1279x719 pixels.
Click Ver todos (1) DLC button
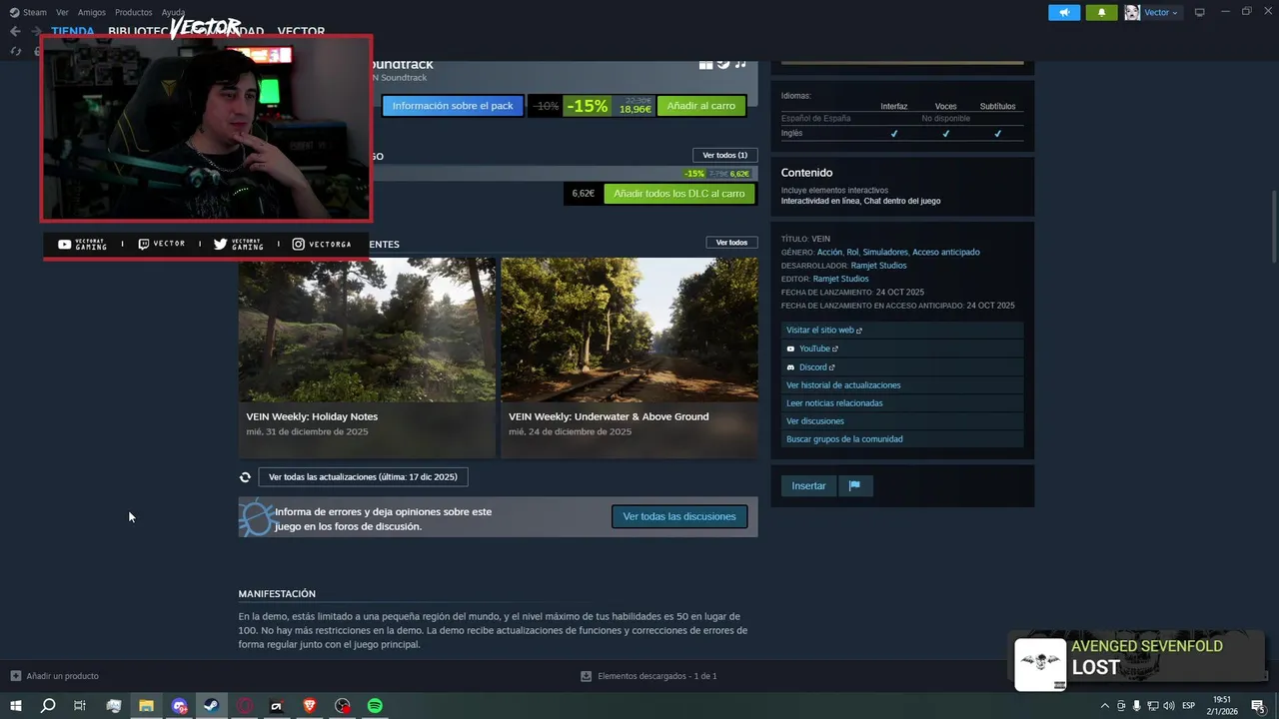[724, 155]
